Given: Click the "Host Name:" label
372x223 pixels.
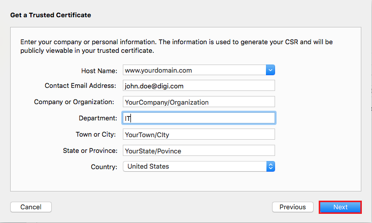Looking at the screenshot, I should (99, 71).
